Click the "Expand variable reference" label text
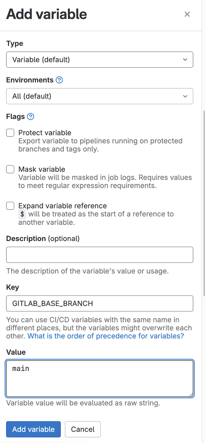 (62, 206)
